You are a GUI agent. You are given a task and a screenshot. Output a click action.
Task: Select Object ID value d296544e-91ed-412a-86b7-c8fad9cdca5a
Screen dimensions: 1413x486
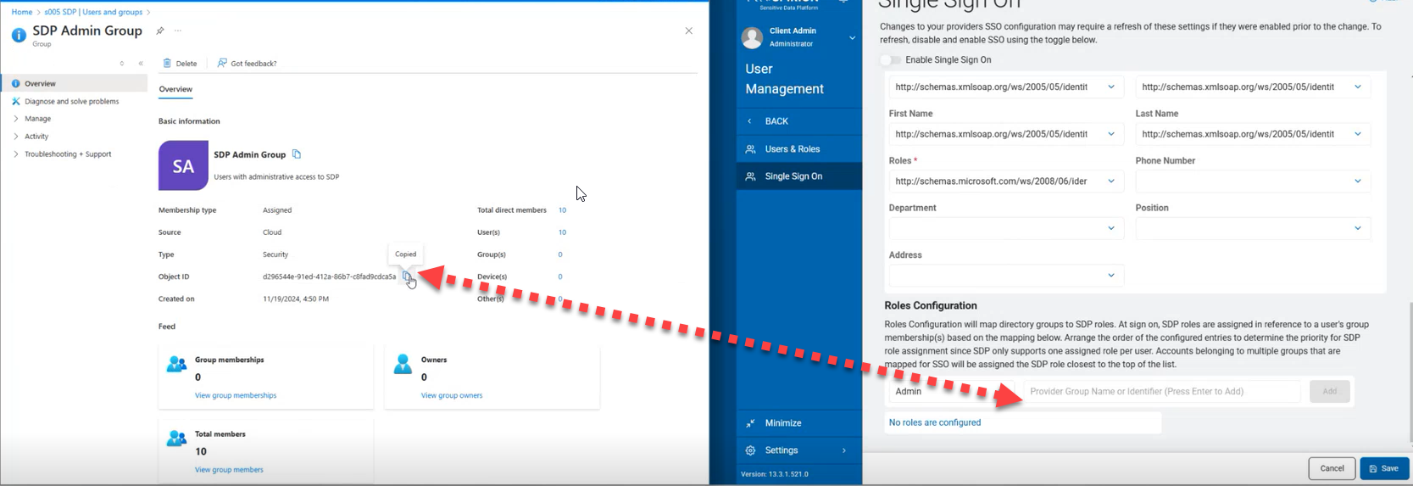pyautogui.click(x=329, y=277)
